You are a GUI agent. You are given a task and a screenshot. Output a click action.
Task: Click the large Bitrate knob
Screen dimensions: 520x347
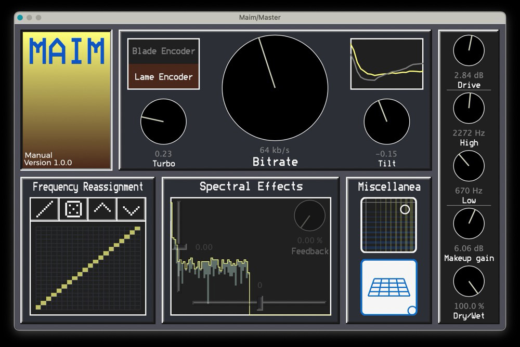click(275, 88)
